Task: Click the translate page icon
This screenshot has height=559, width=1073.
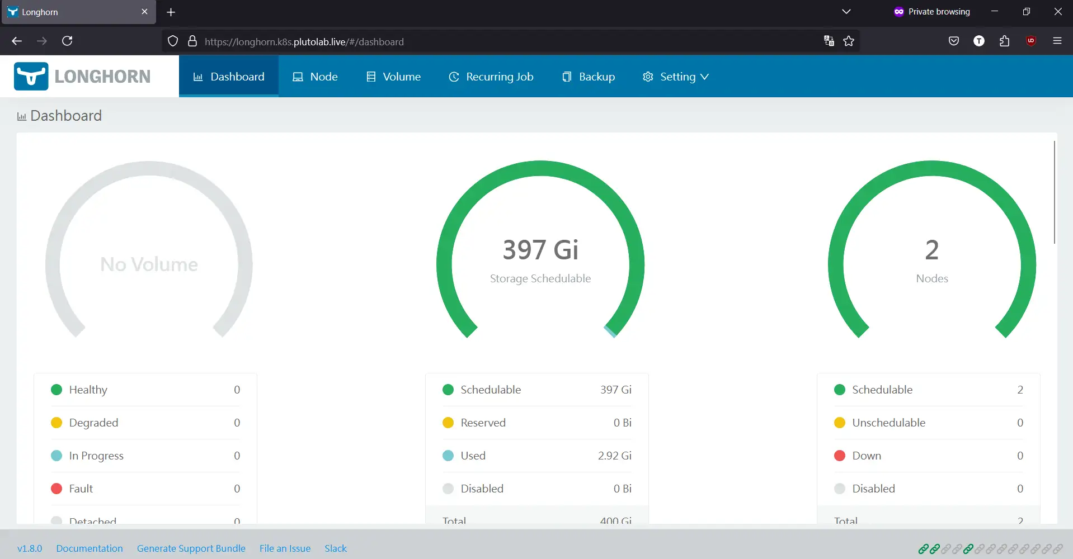Action: click(829, 41)
